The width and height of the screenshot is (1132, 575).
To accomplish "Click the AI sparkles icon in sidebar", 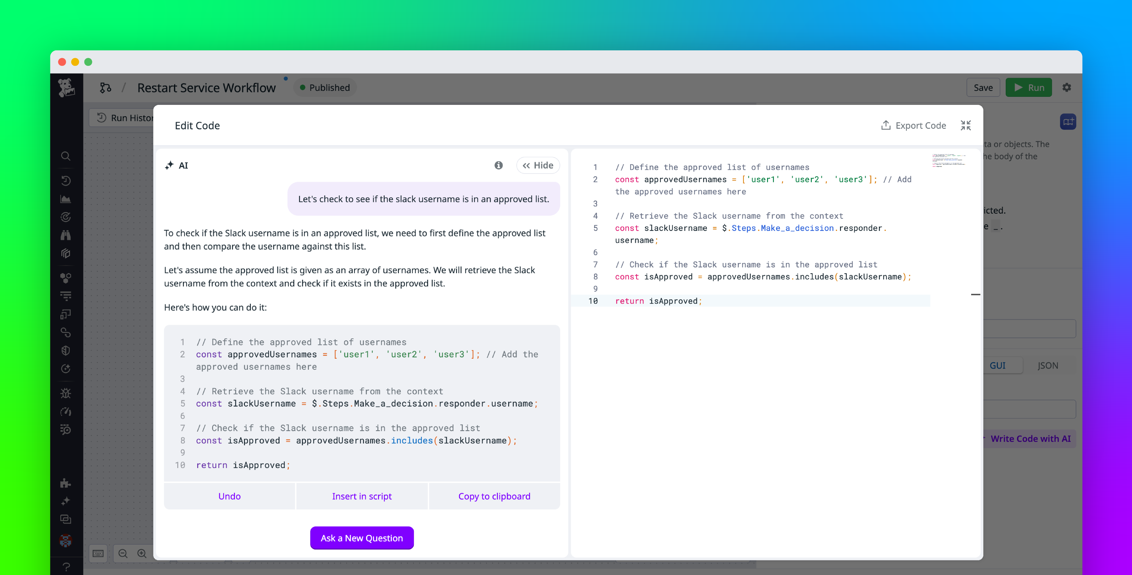I will pyautogui.click(x=66, y=501).
